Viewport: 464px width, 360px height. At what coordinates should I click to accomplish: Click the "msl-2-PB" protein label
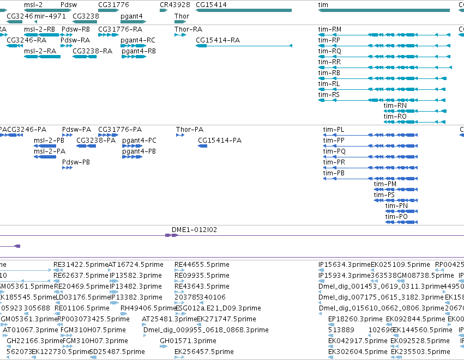coord(49,140)
